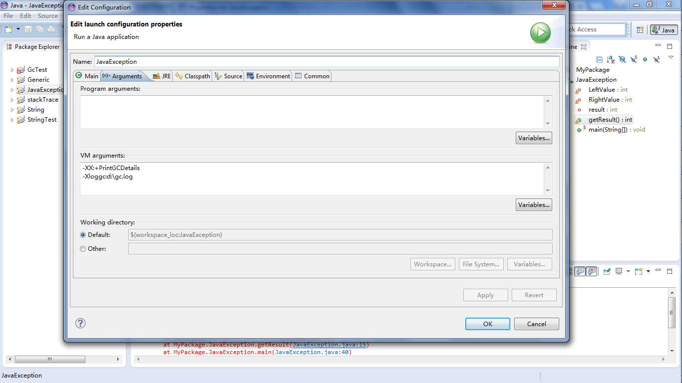Click Collapse All icon in Outline view
Viewport: 682px width, 383px height.
coord(599,59)
